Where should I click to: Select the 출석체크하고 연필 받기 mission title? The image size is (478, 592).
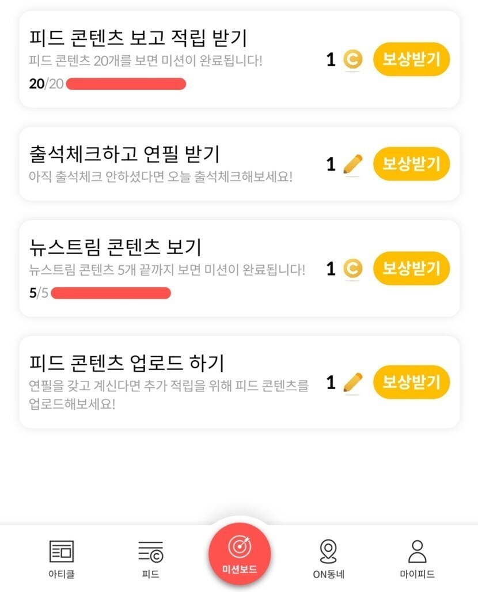point(124,154)
